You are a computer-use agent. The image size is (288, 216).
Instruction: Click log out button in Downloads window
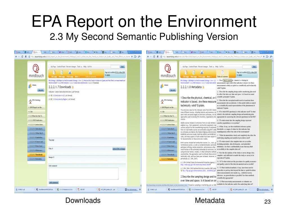pyautogui.click(x=40, y=90)
